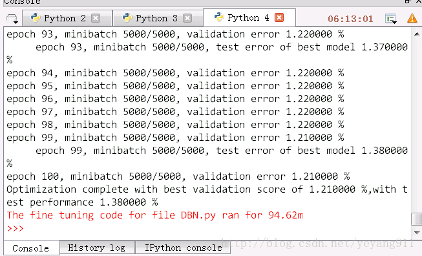This screenshot has width=422, height=256.
Task: Open the console options menu icon
Action: pos(390,19)
